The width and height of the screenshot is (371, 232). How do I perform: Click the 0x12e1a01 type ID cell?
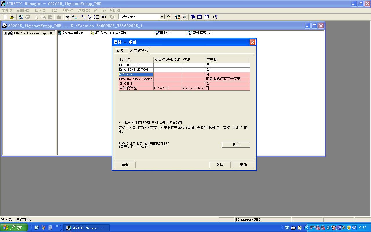(x=168, y=88)
